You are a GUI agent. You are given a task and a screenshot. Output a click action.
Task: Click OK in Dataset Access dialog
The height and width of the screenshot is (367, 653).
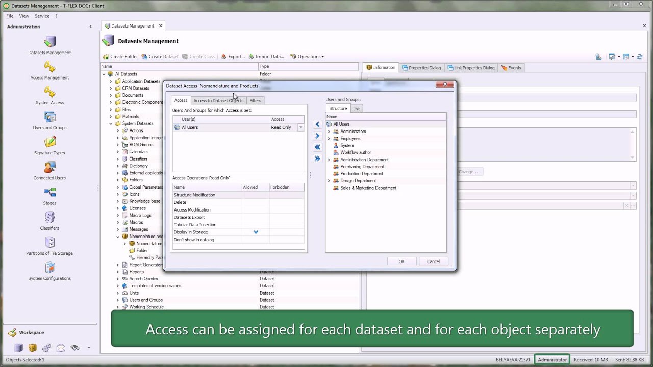coord(401,261)
